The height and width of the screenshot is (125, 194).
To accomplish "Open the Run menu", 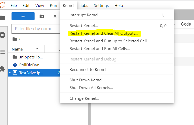I will pyautogui.click(x=53, y=5).
